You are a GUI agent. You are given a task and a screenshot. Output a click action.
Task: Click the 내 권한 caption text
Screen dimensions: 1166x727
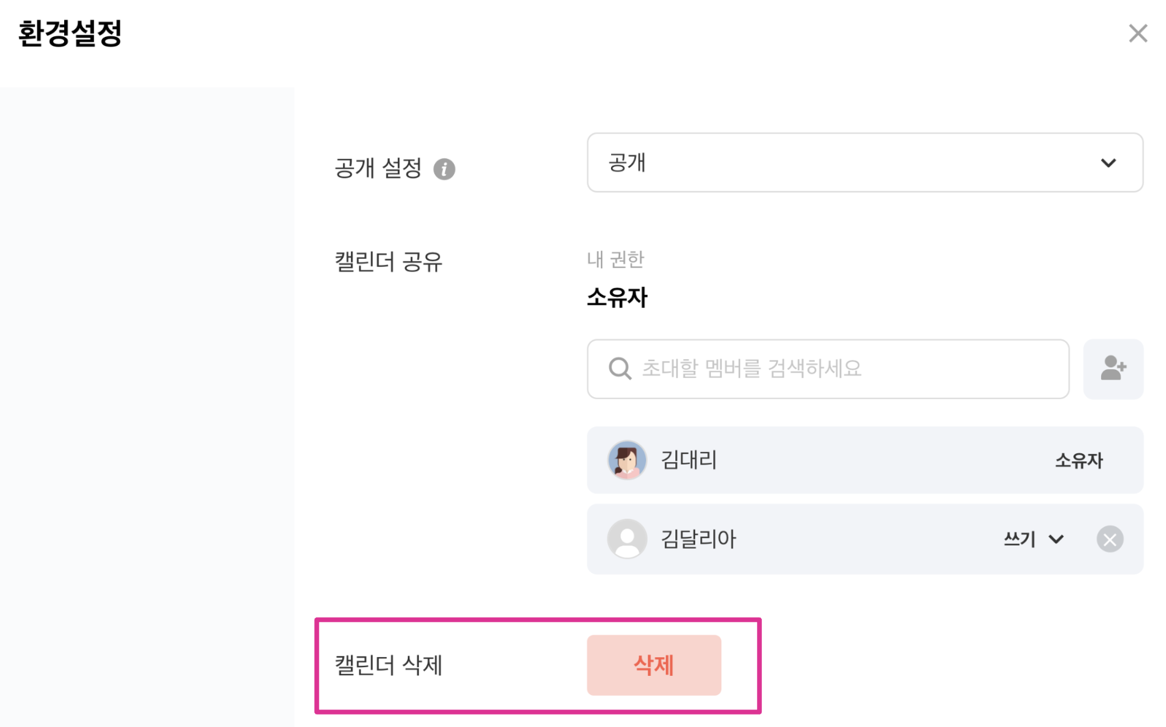point(615,259)
